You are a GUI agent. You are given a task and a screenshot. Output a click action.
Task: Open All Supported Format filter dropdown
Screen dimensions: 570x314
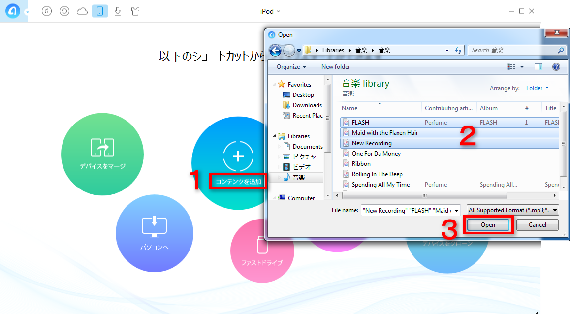tap(512, 210)
